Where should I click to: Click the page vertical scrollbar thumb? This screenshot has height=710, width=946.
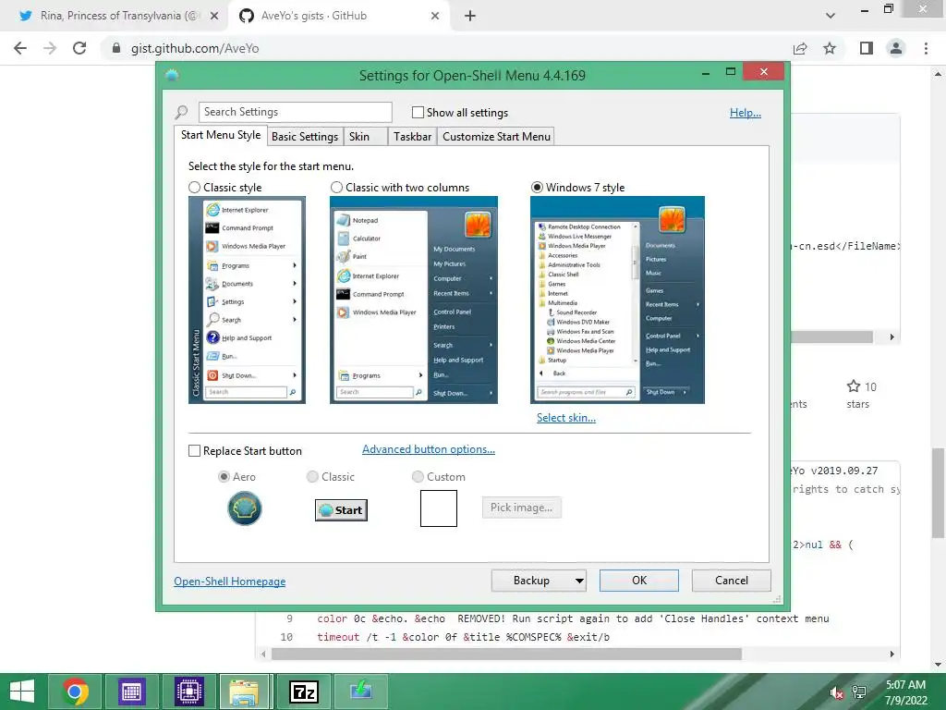[938, 493]
